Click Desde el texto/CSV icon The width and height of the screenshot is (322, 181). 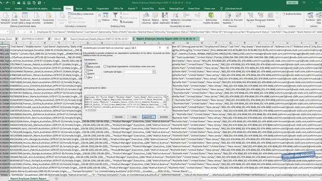6,18
